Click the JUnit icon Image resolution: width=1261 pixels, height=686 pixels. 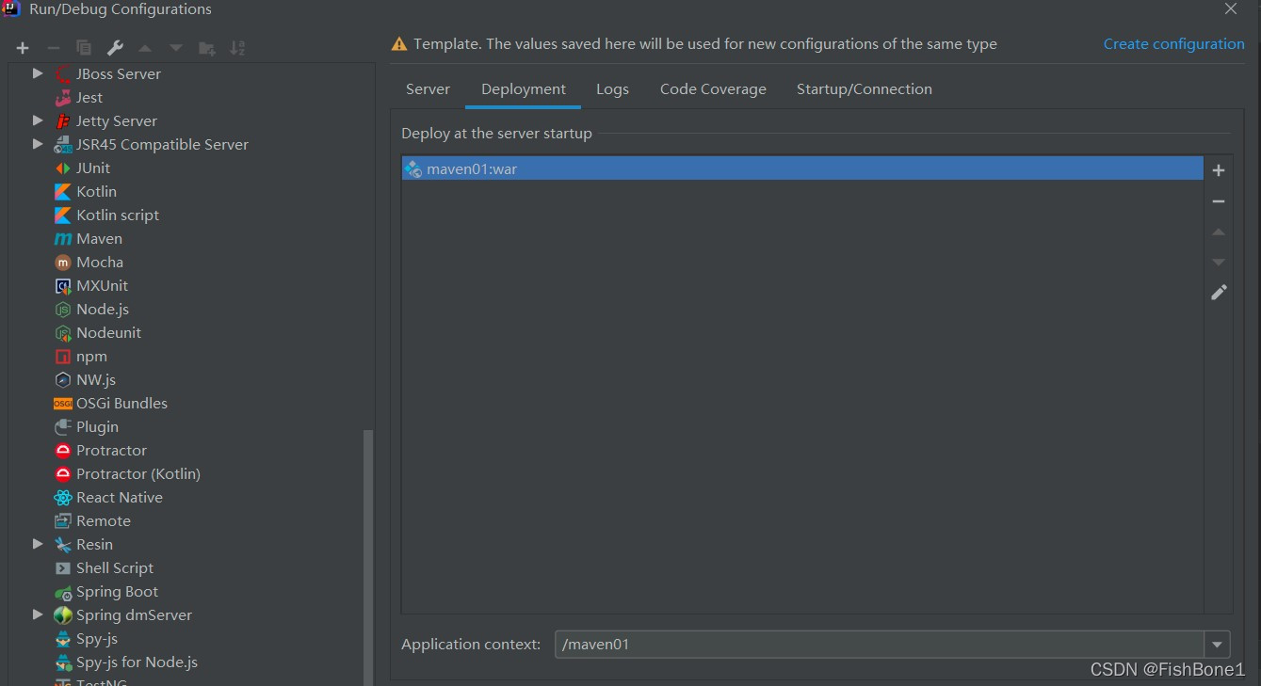[63, 168]
